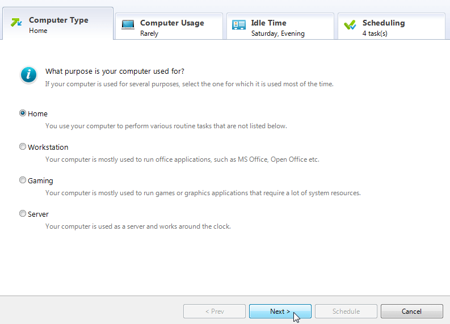Open the Idle Time tab
450x324 pixels.
(x=280, y=27)
